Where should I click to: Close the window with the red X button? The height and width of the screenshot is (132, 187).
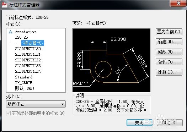coord(178,3)
